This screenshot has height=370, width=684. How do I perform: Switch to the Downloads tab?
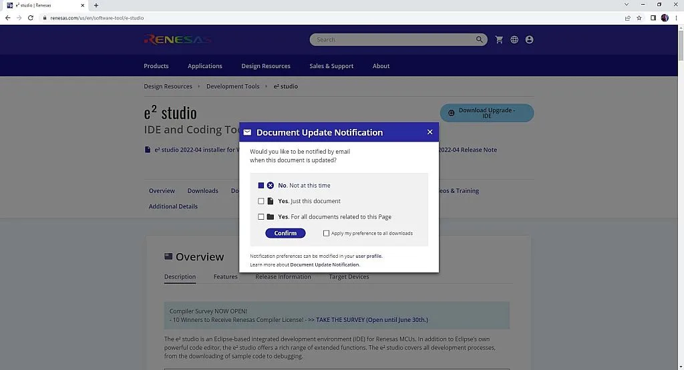pyautogui.click(x=203, y=190)
